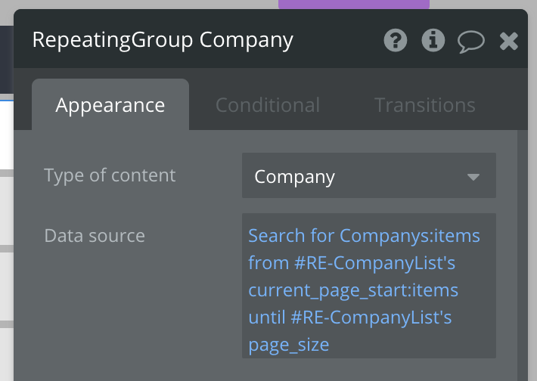Image resolution: width=537 pixels, height=381 pixels.
Task: Open the Conditional tab
Action: (x=268, y=105)
